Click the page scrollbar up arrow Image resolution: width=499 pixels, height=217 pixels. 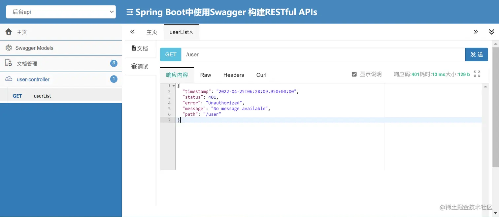pyautogui.click(x=495, y=43)
